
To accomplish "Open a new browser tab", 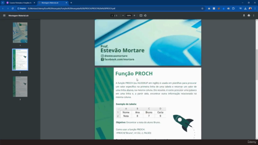I will [x=71, y=3].
